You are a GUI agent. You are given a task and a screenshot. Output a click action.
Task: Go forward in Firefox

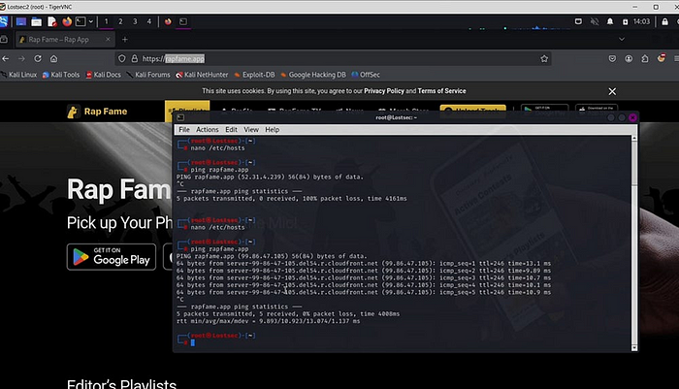tap(21, 58)
